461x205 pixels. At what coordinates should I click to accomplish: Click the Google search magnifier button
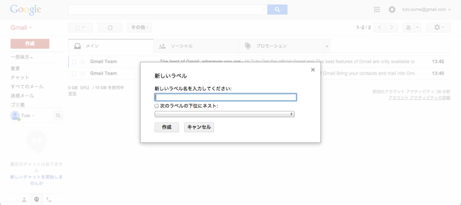pos(277,9)
